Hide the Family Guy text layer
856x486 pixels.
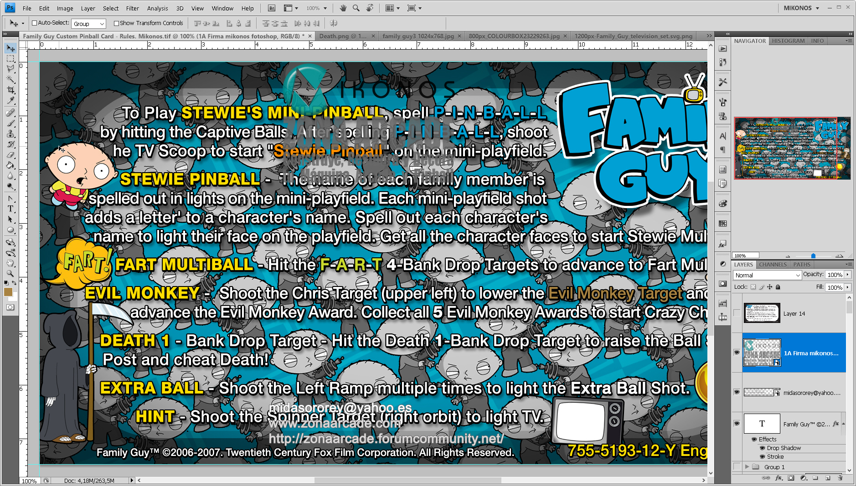click(737, 423)
